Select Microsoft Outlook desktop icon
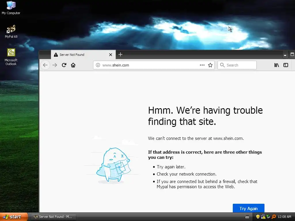295x221 pixels. pos(11,57)
